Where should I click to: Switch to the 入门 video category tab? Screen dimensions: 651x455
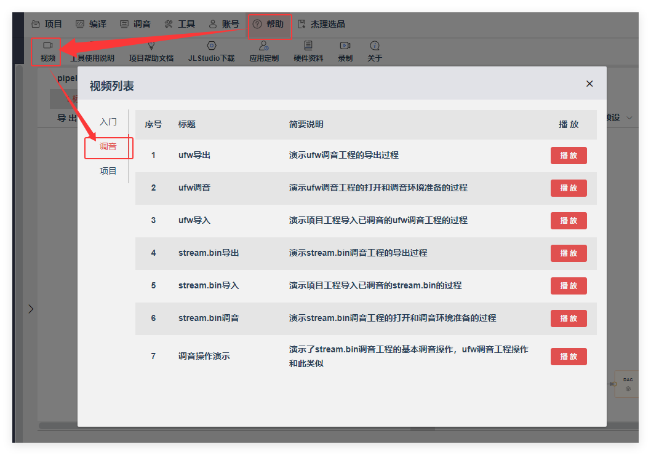pos(108,122)
